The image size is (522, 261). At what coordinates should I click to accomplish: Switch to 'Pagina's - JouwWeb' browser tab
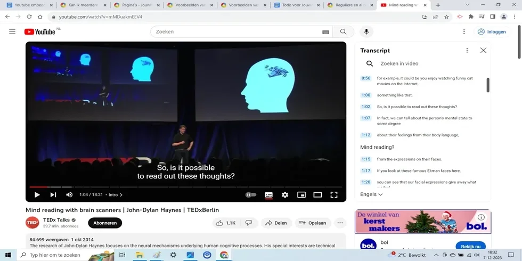pos(136,5)
